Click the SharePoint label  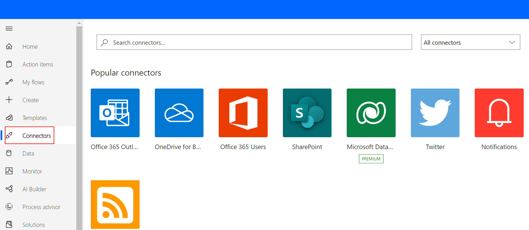coord(307,147)
